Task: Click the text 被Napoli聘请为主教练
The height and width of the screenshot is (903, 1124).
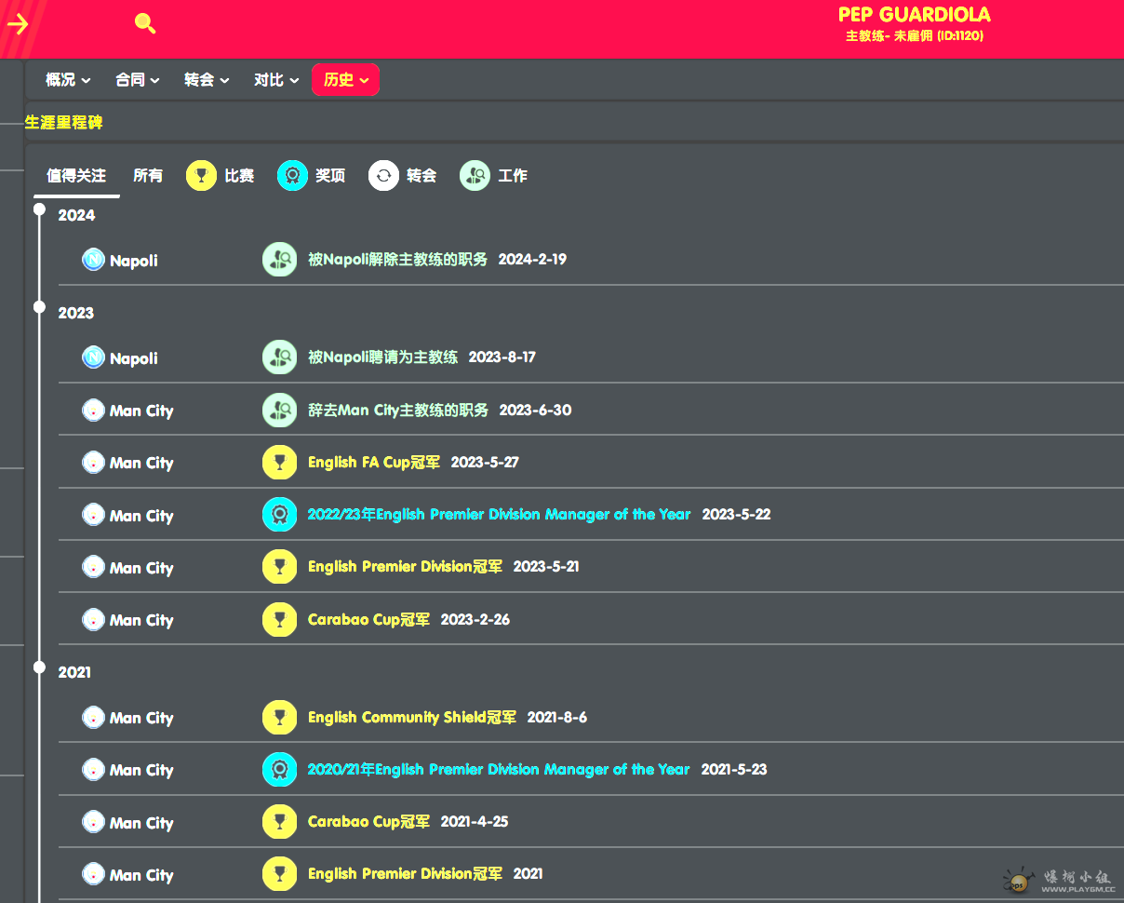Action: pos(382,357)
